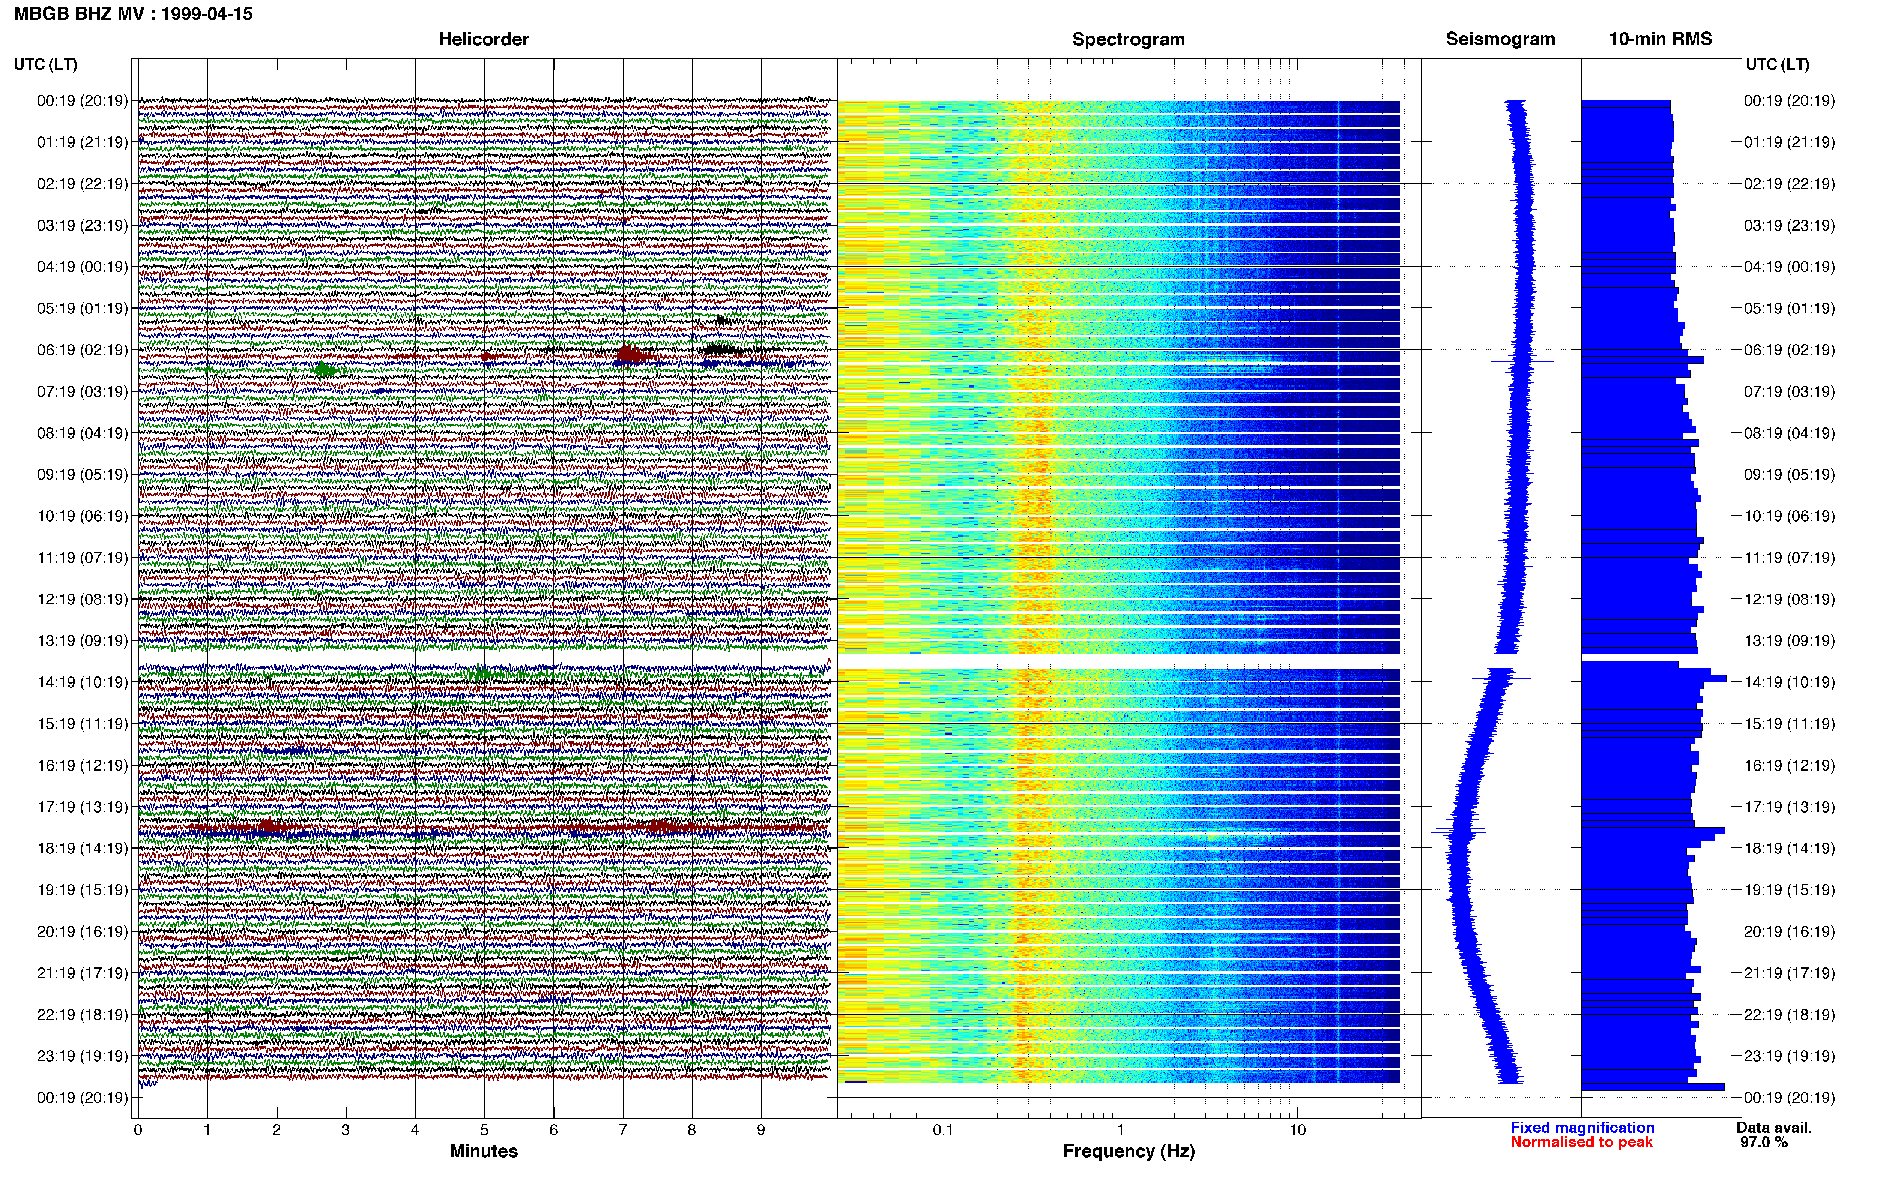Click the 'Normalised to peak' legend text
Image resolution: width=1883 pixels, height=1177 pixels.
coord(1581,1142)
